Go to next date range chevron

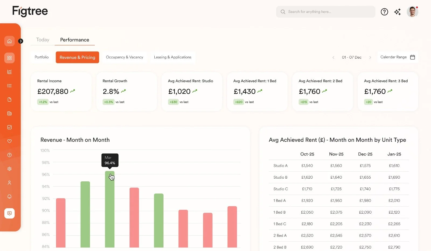(370, 57)
